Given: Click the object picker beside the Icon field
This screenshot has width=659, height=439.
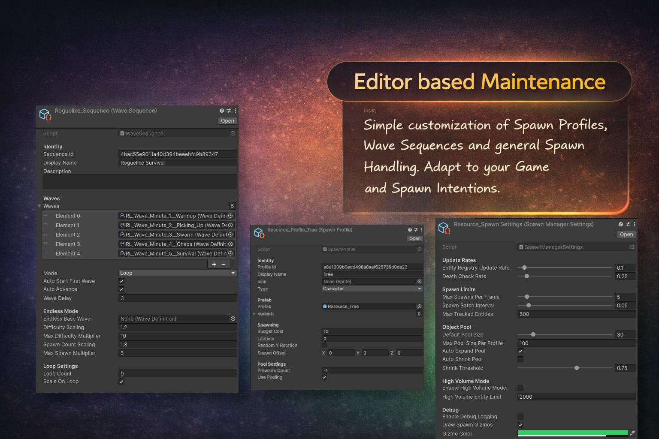Looking at the screenshot, I should (x=419, y=282).
